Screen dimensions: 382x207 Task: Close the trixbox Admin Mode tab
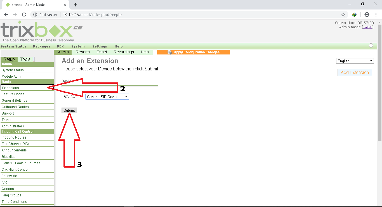(65, 5)
